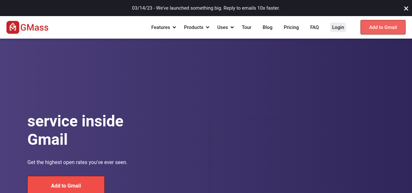
Task: Select the Uses menu label
Action: click(222, 27)
